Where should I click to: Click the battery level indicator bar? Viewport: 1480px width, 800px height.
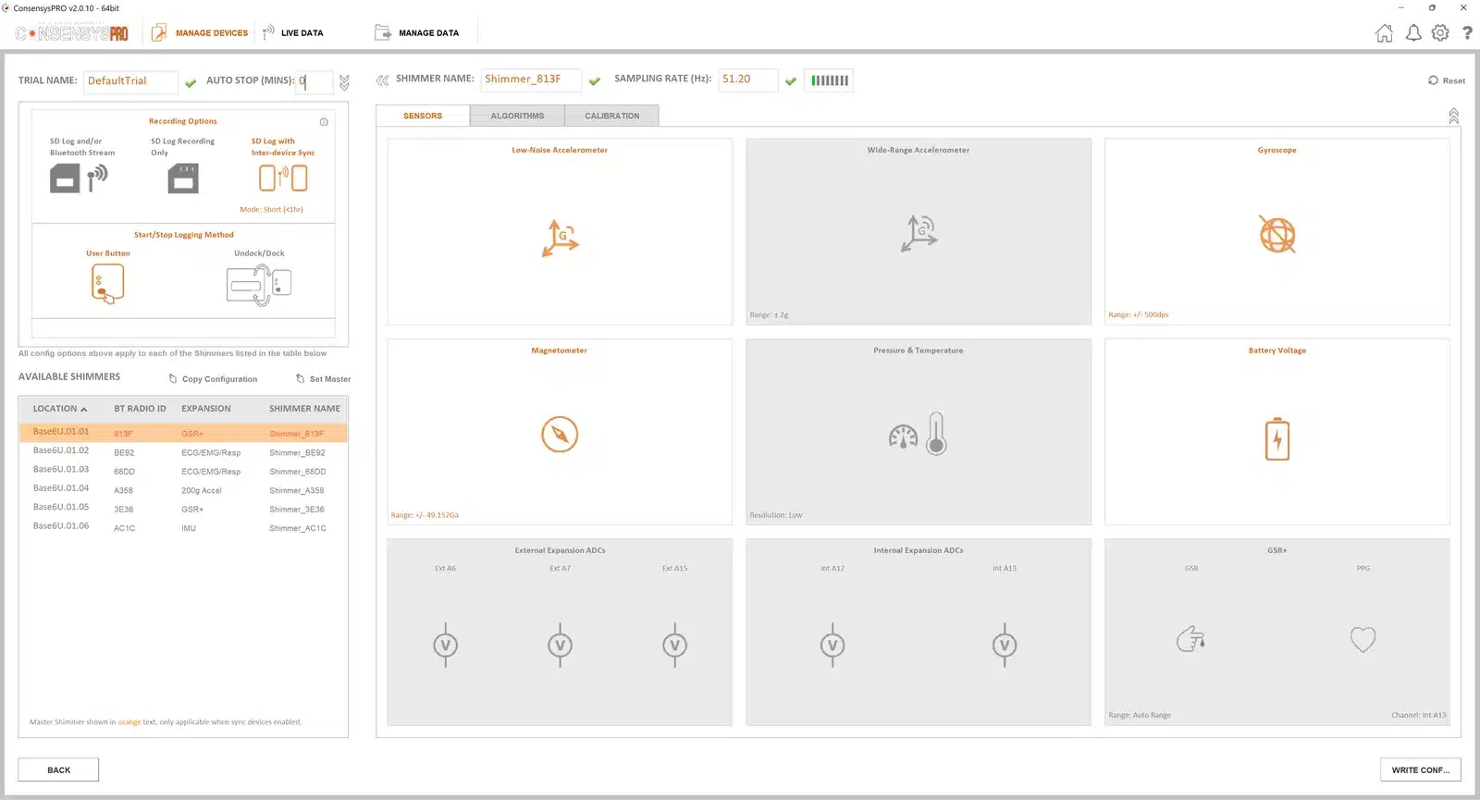[x=829, y=80]
